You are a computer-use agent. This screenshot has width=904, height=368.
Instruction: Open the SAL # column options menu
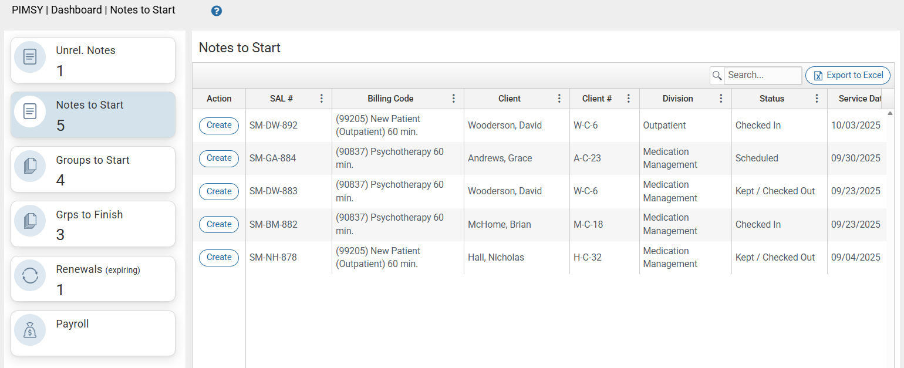tap(321, 98)
